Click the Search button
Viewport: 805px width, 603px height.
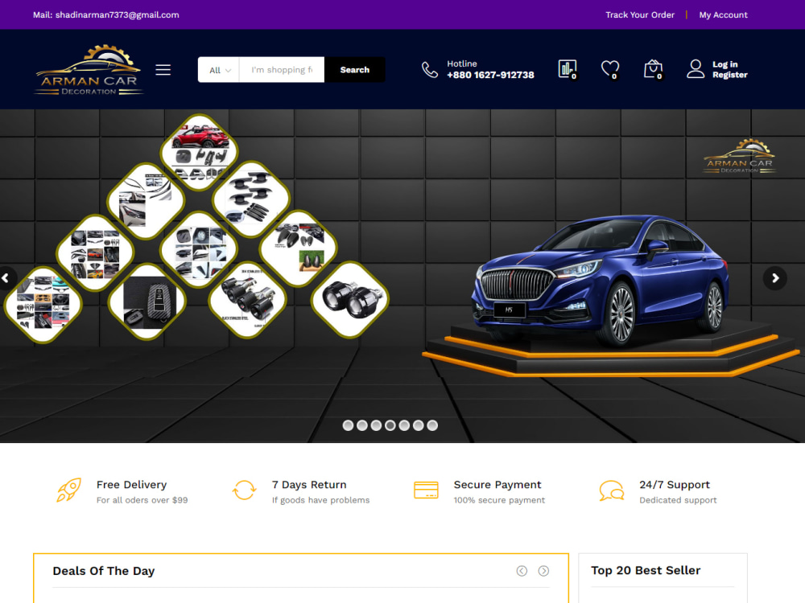[355, 70]
